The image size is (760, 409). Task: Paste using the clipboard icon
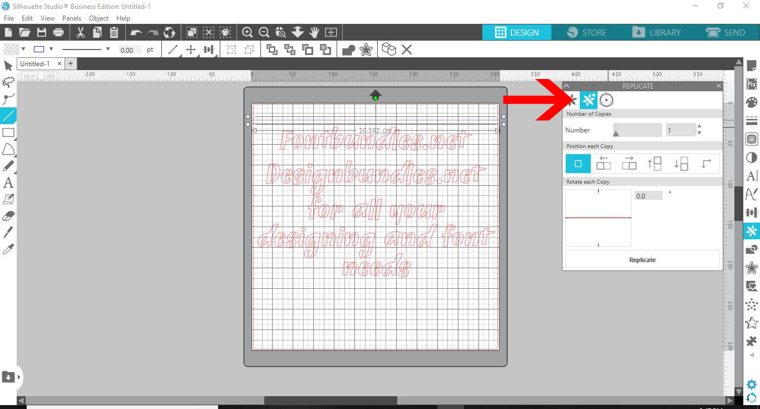coord(114,32)
